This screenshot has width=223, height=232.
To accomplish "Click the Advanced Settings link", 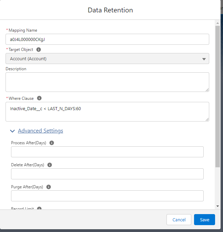I will coord(40,131).
